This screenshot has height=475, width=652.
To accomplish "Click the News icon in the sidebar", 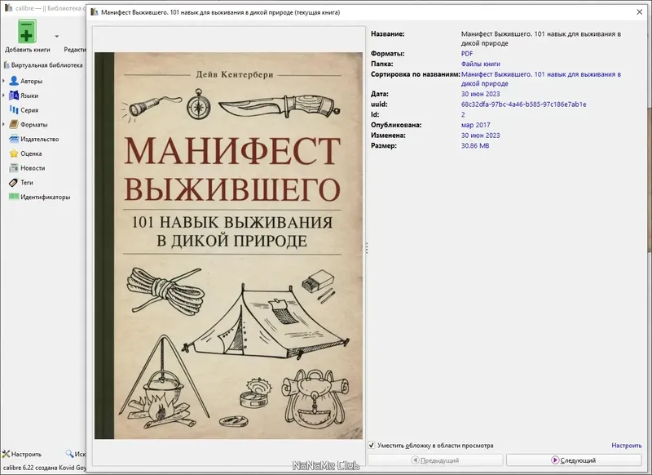I will pos(14,168).
